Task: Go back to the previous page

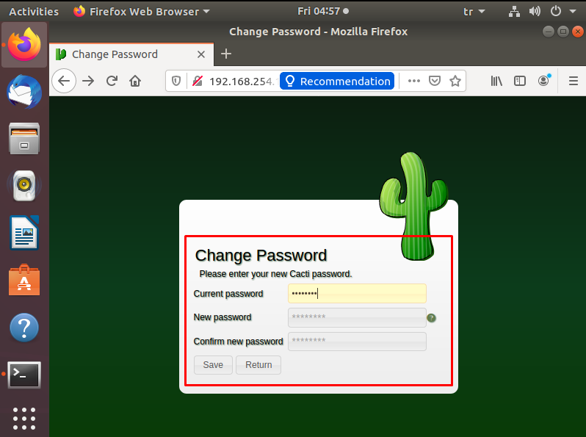Action: point(64,81)
